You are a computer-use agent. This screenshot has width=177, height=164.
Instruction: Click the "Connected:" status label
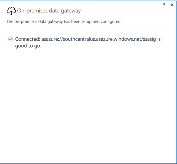pos(27,39)
